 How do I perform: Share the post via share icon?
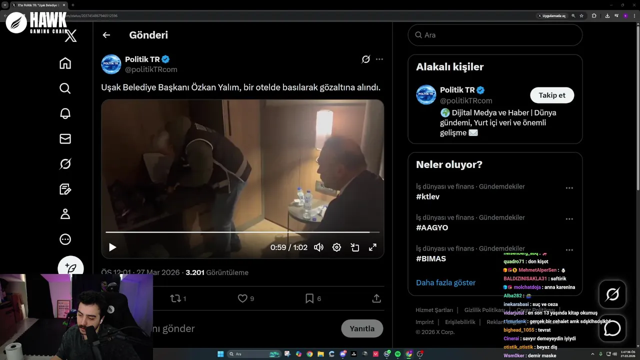pos(376,298)
